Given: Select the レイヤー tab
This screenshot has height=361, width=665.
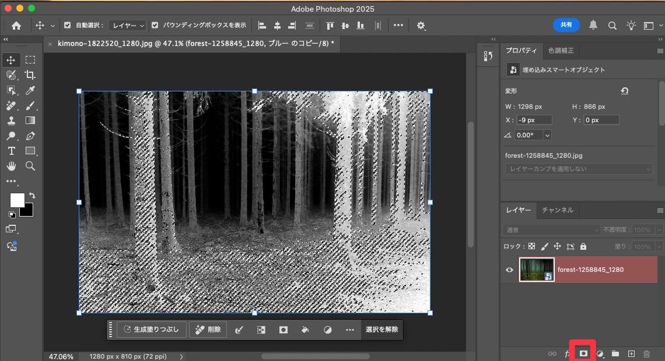Looking at the screenshot, I should pos(518,210).
